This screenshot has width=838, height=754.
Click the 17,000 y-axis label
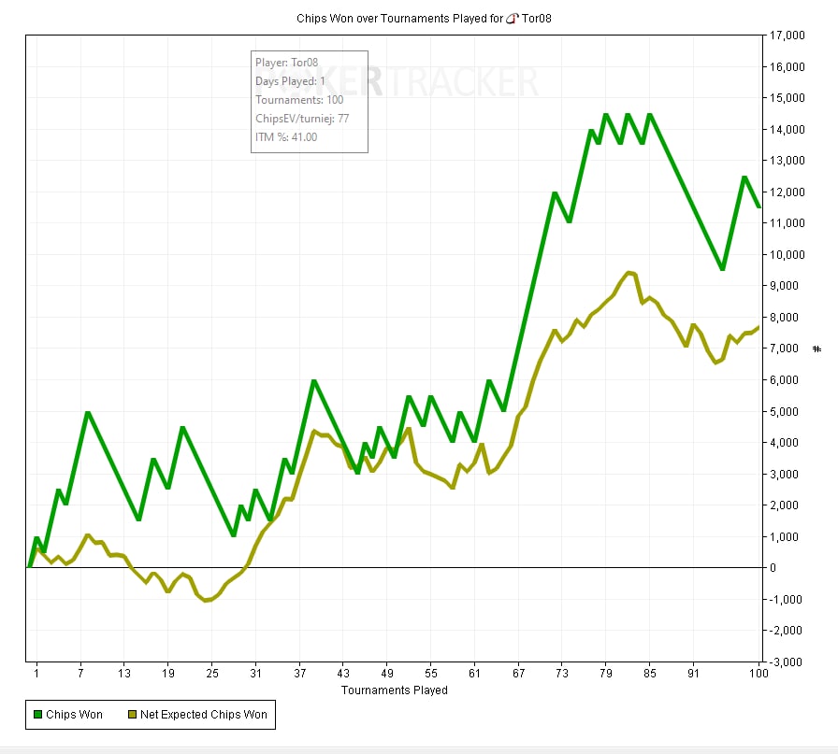tap(787, 36)
